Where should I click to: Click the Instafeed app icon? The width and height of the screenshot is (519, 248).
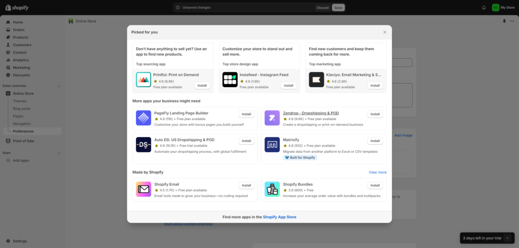point(230,79)
